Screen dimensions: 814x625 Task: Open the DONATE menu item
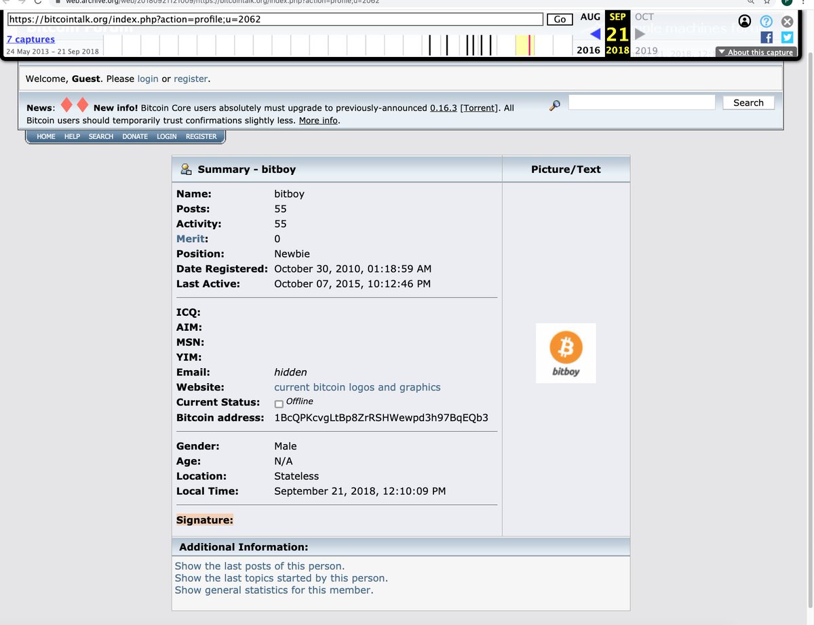135,136
